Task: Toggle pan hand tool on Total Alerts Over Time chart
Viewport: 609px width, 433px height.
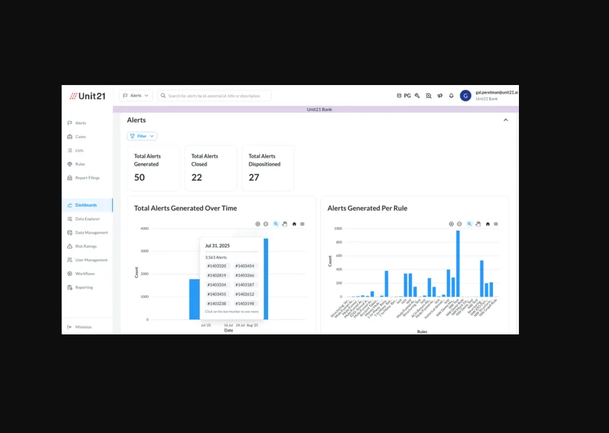Action: click(x=284, y=224)
